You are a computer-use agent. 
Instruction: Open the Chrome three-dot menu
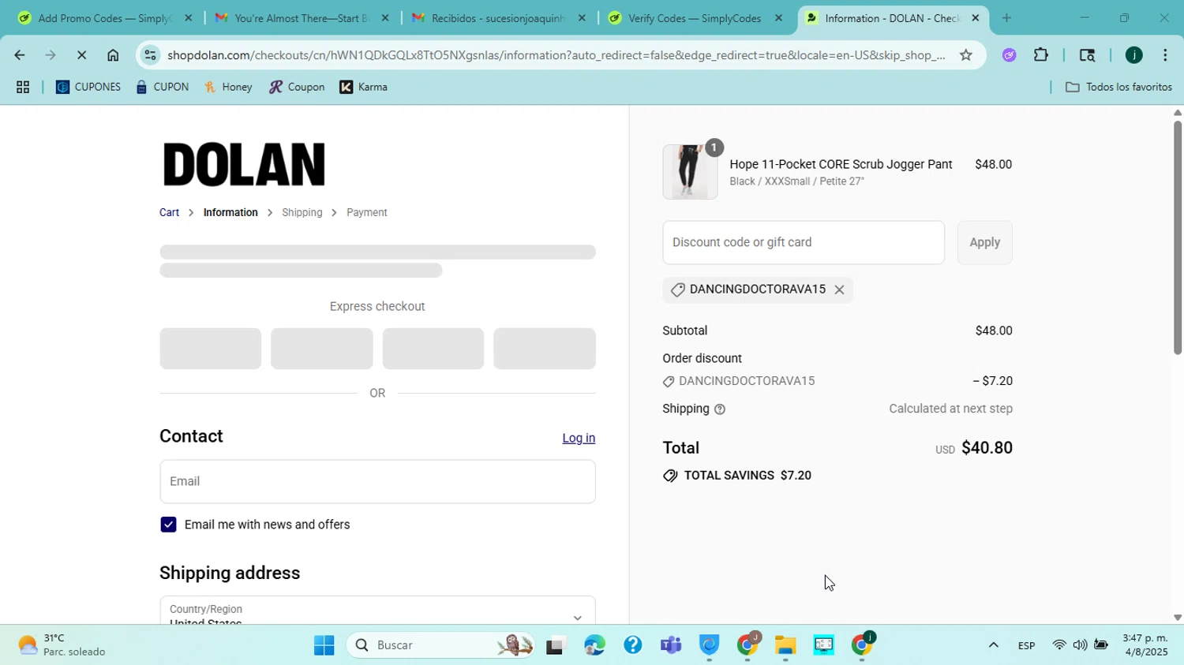[x=1165, y=55]
